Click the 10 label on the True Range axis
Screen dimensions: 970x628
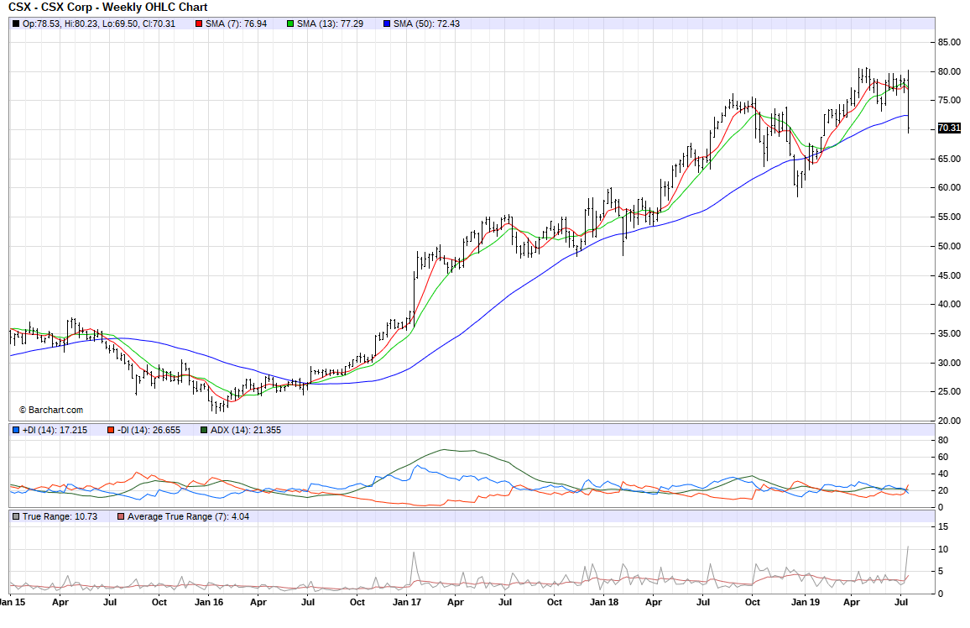coord(943,549)
